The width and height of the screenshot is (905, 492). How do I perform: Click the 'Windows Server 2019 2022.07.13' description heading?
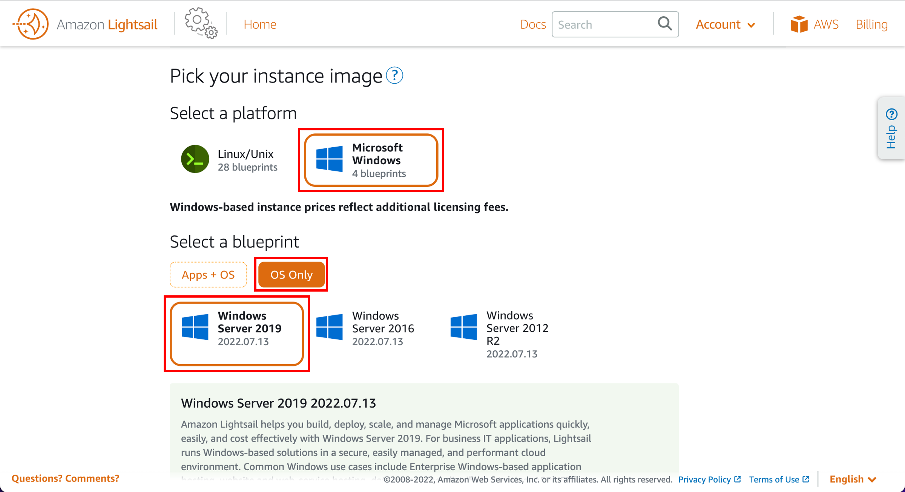(x=278, y=403)
